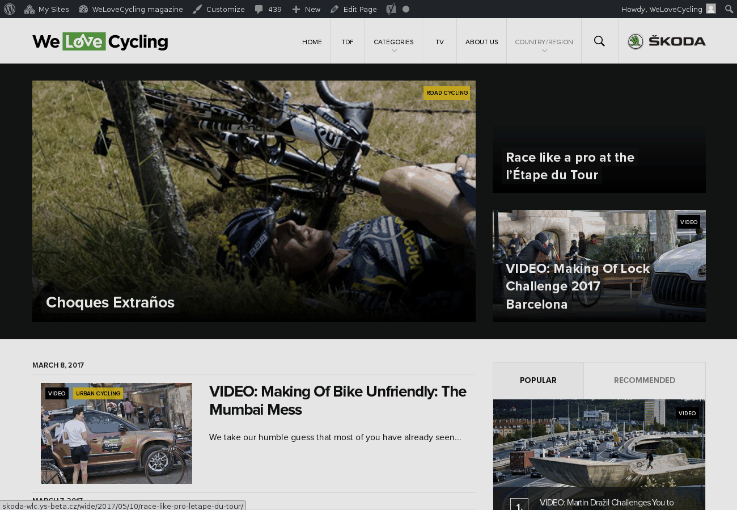This screenshot has width=737, height=510.
Task: Click the Yoast gray status dot
Action: [x=406, y=9]
